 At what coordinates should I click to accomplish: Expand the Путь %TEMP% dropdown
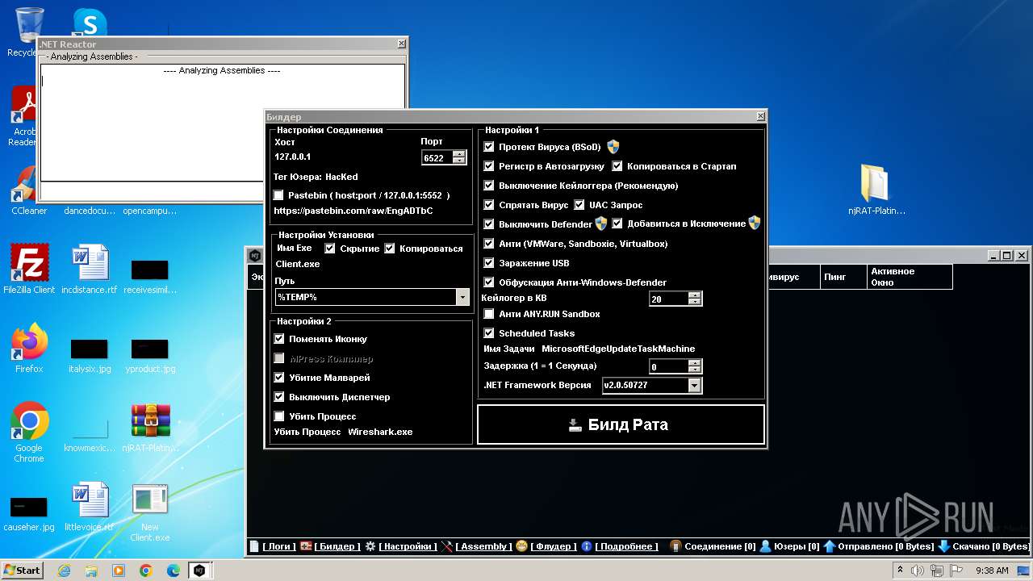point(462,298)
